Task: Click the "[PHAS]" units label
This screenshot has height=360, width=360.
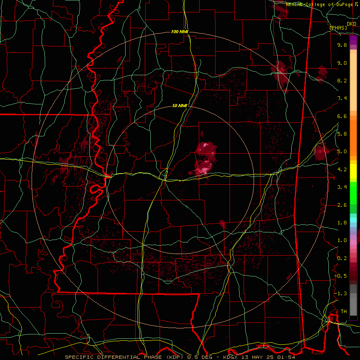Action: tap(338, 28)
